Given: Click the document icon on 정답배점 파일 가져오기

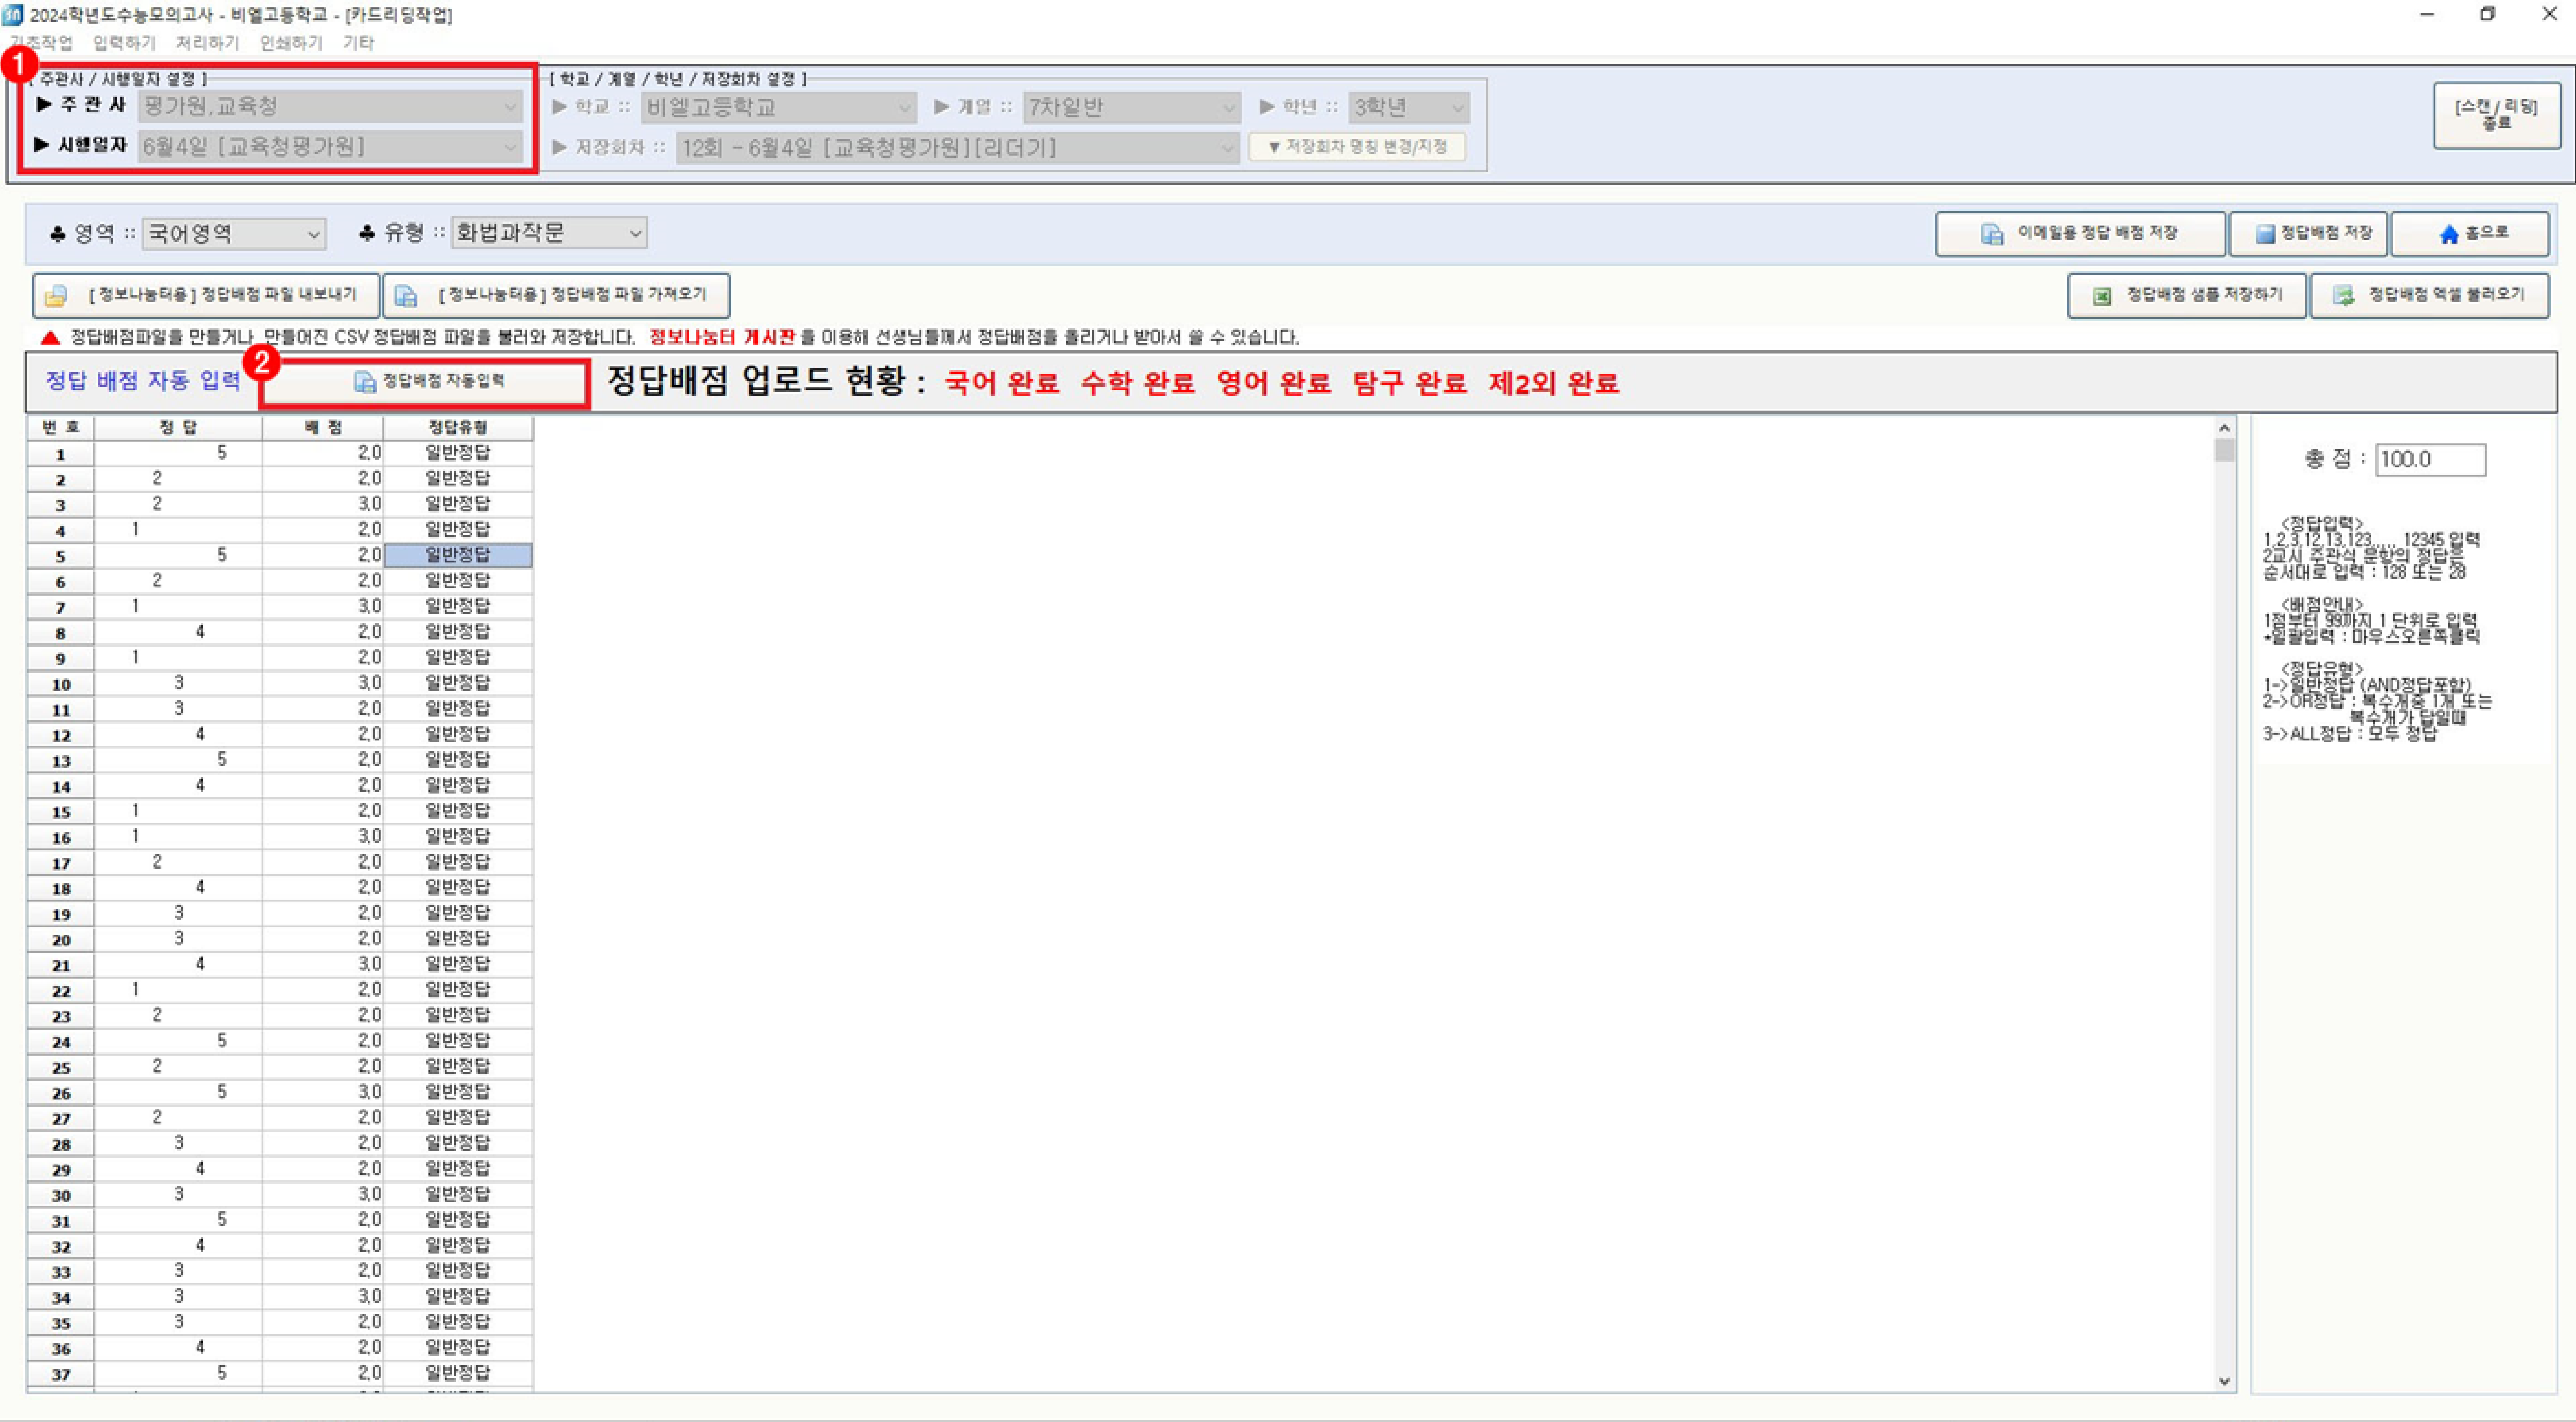Looking at the screenshot, I should click(406, 296).
